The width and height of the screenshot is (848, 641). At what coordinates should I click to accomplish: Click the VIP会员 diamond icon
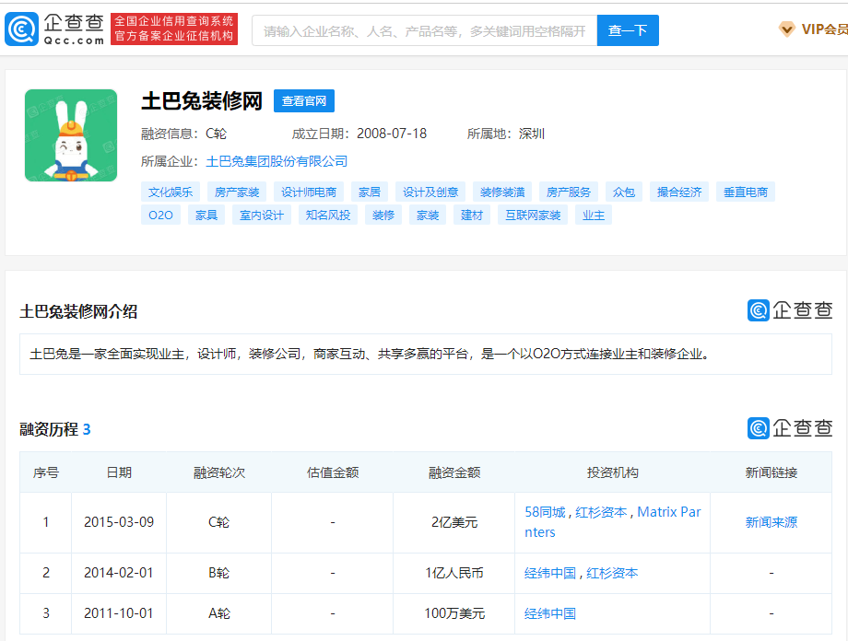tap(786, 29)
